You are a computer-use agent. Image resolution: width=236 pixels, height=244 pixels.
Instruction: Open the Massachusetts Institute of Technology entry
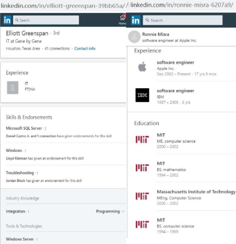pyautogui.click(x=196, y=192)
